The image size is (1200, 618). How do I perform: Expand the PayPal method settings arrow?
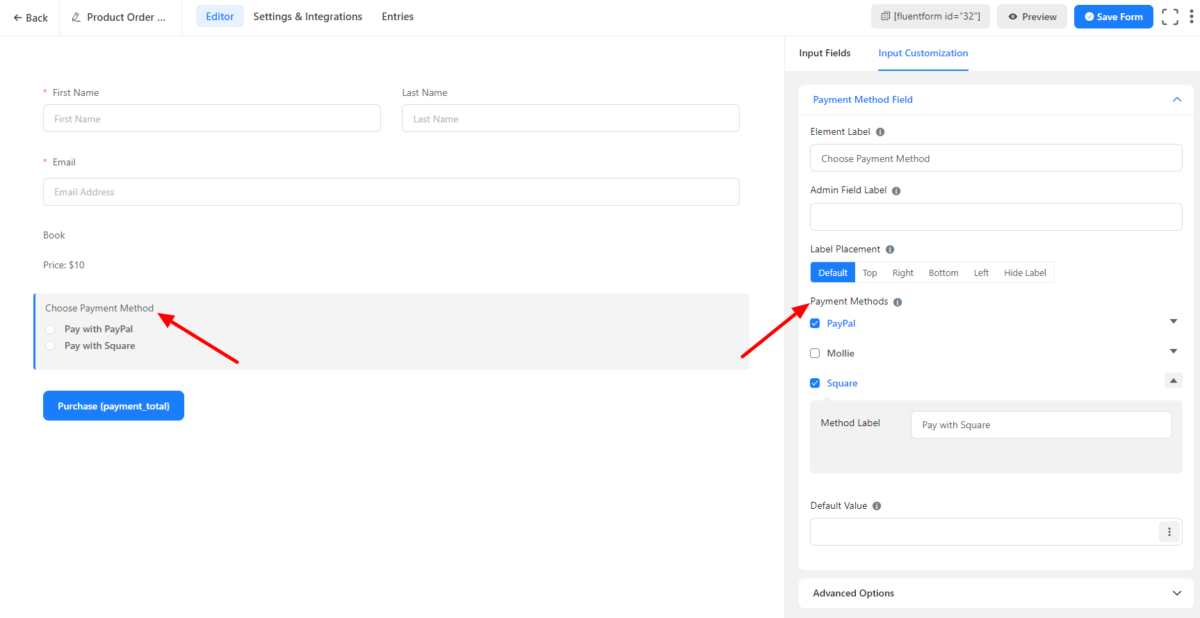1173,321
